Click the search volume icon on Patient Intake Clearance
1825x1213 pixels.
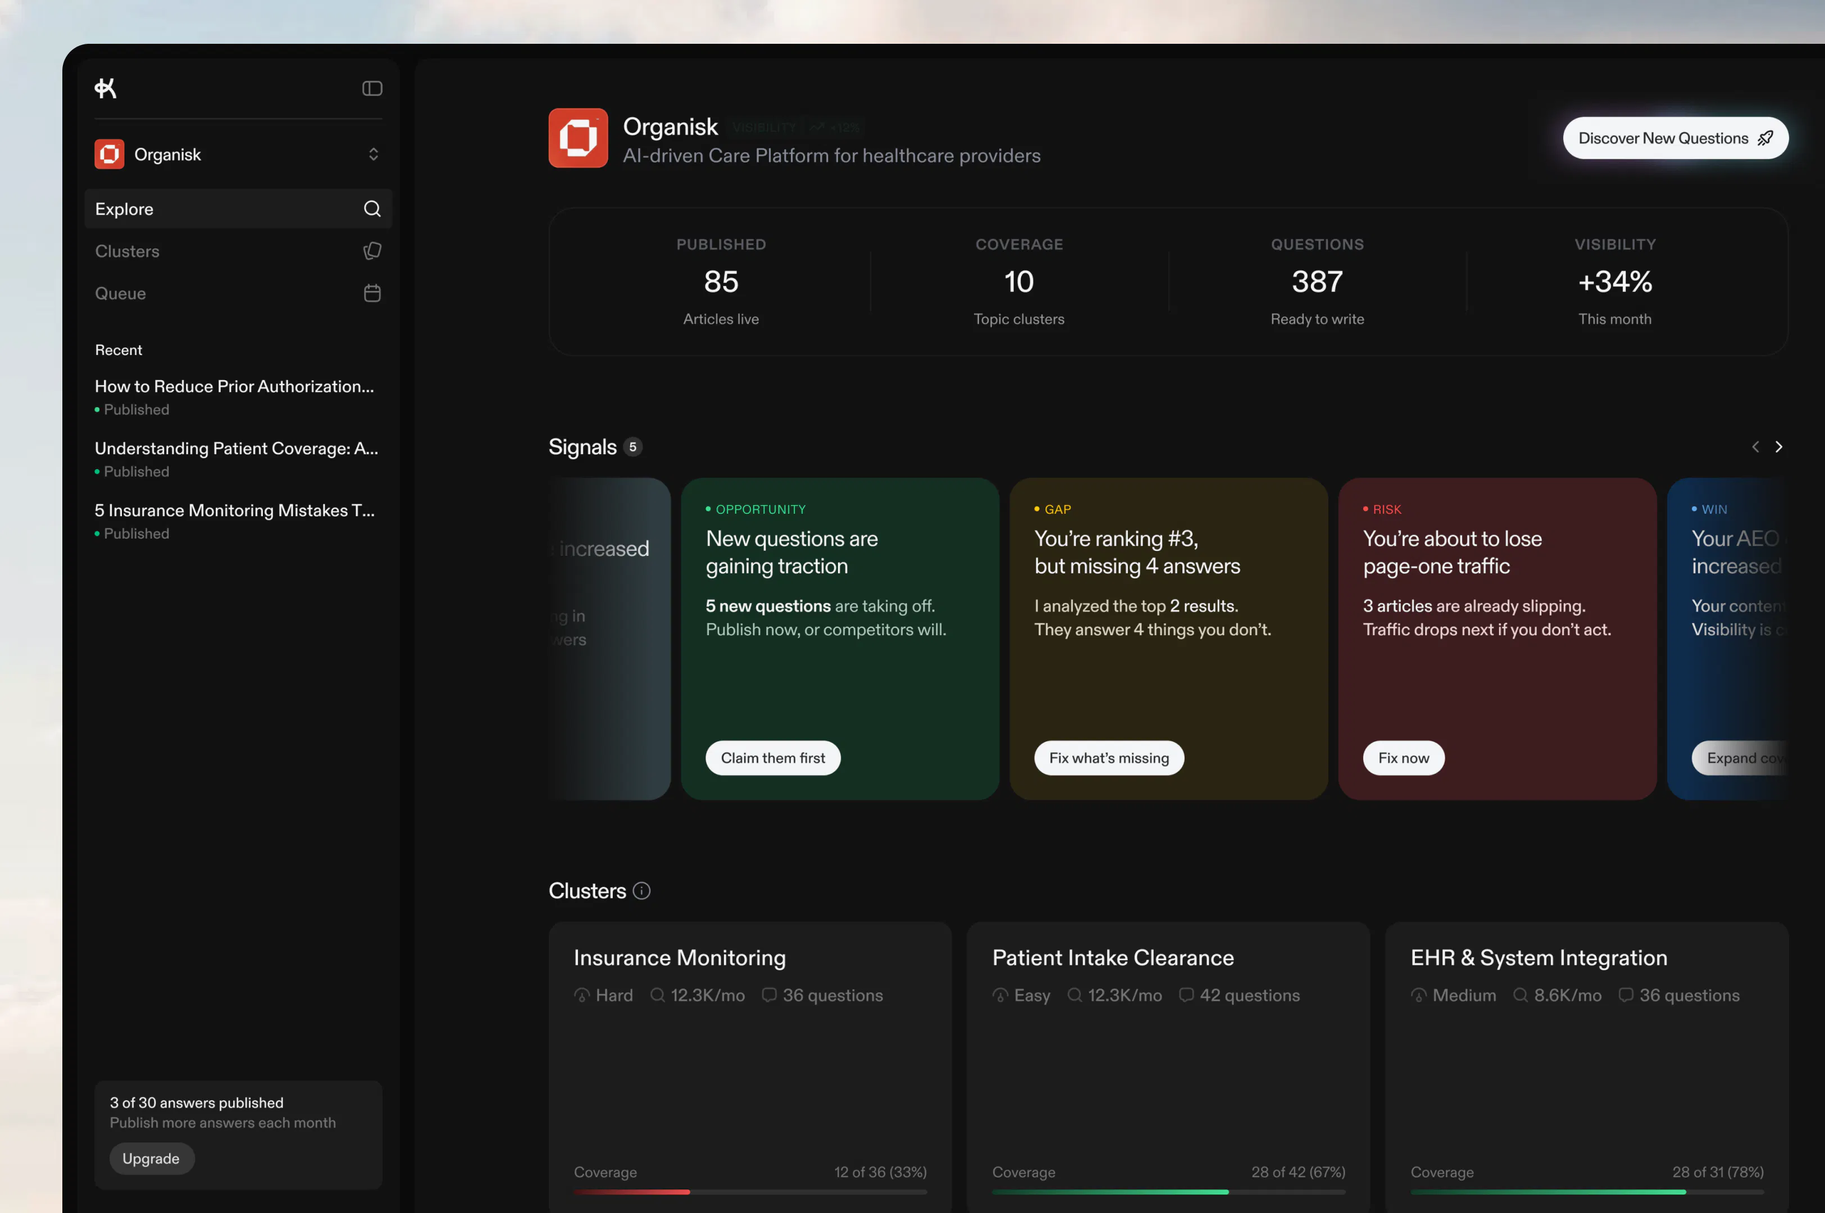pyautogui.click(x=1075, y=995)
